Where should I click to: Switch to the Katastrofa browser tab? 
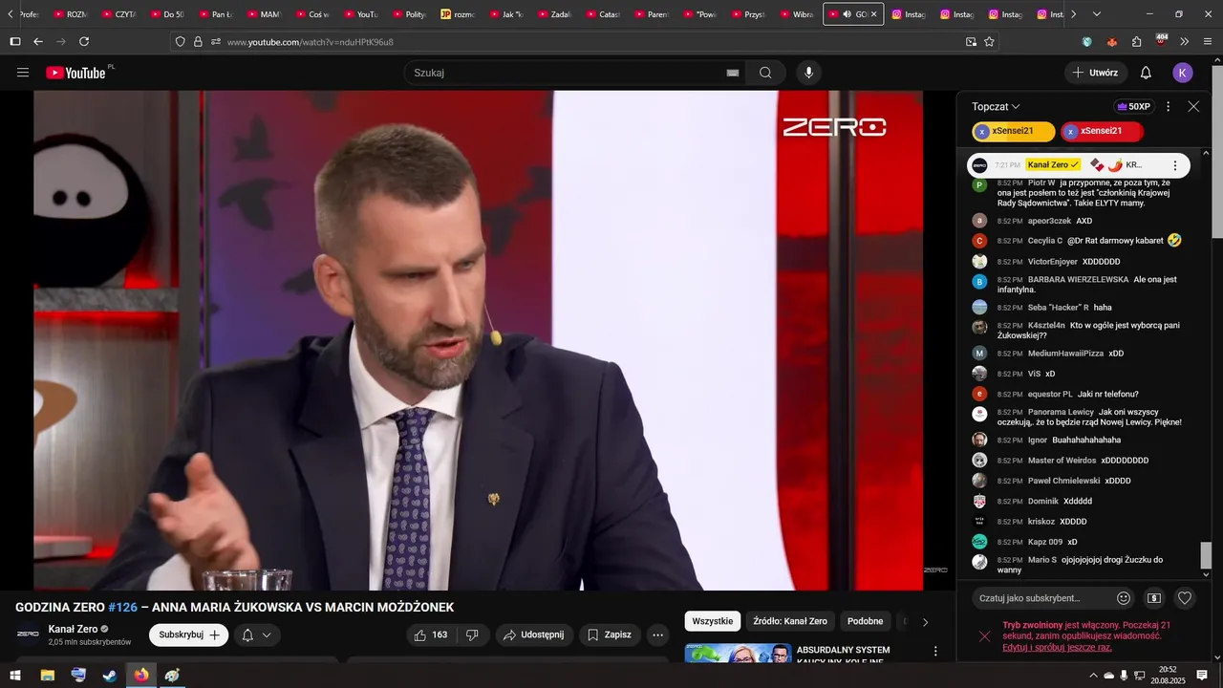point(604,14)
